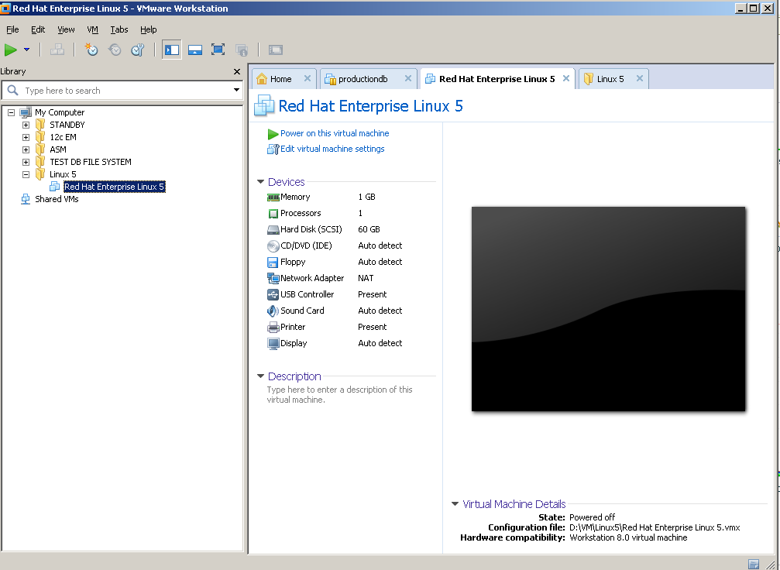Select TEST DB FILE SYSTEM folder
Viewport: 780px width, 570px height.
91,162
